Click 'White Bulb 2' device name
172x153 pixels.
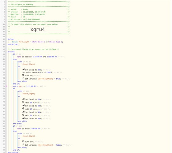coord(38,42)
